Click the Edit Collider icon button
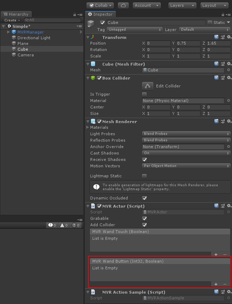Screen dimensions: 232x304 tap(148, 86)
